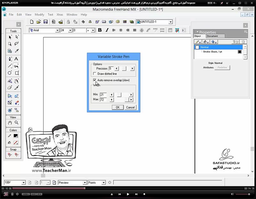Viewport: 256px width, 199px height.
Task: Open the leading type dropdown
Action: (93, 30)
